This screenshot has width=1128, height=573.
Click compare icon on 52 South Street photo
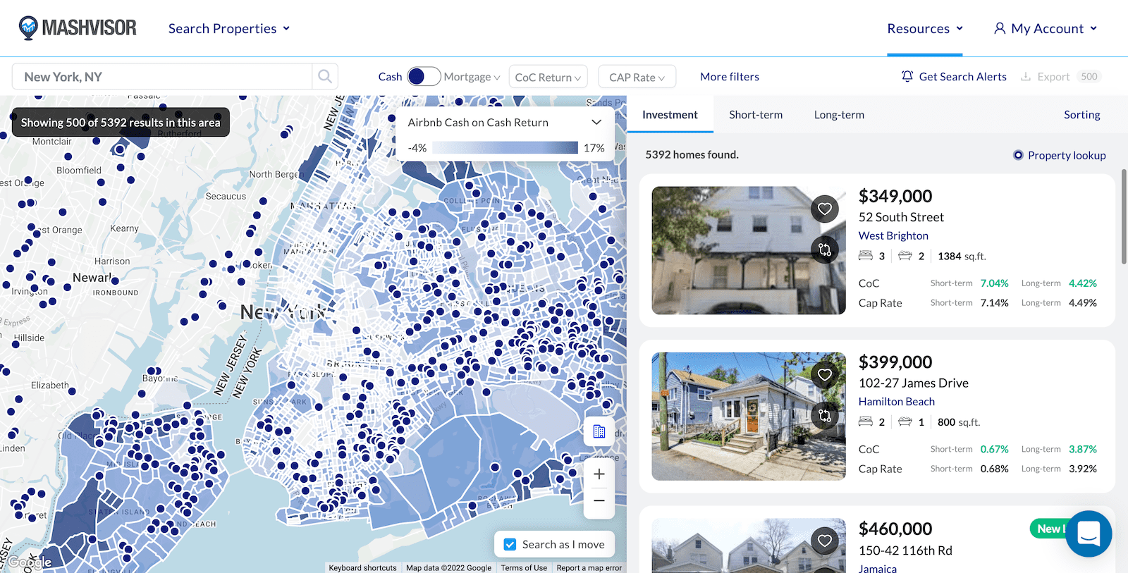pyautogui.click(x=825, y=249)
